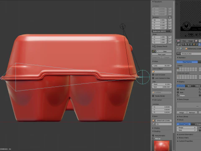Click the Lock to Object field
This screenshot has height=151, width=201.
tap(162, 72)
